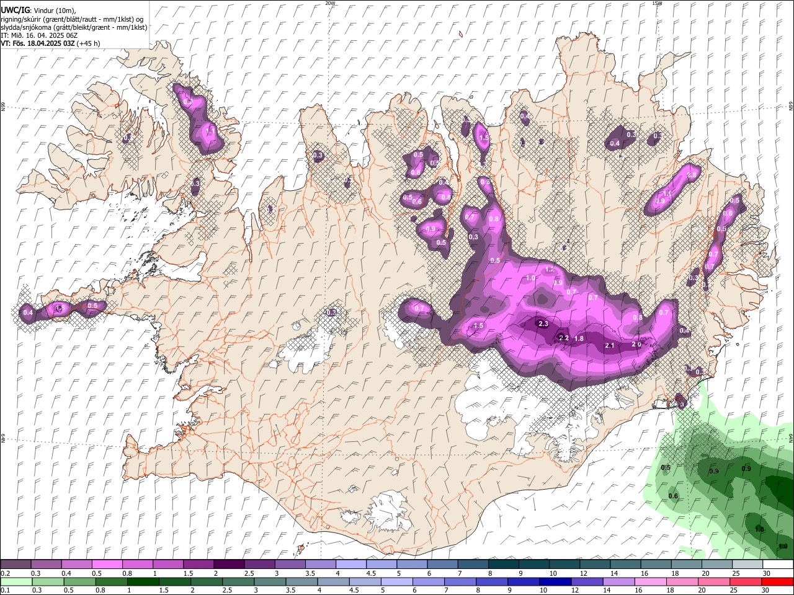
Task: Click the 20W longitude label at top
Action: (331, 3)
